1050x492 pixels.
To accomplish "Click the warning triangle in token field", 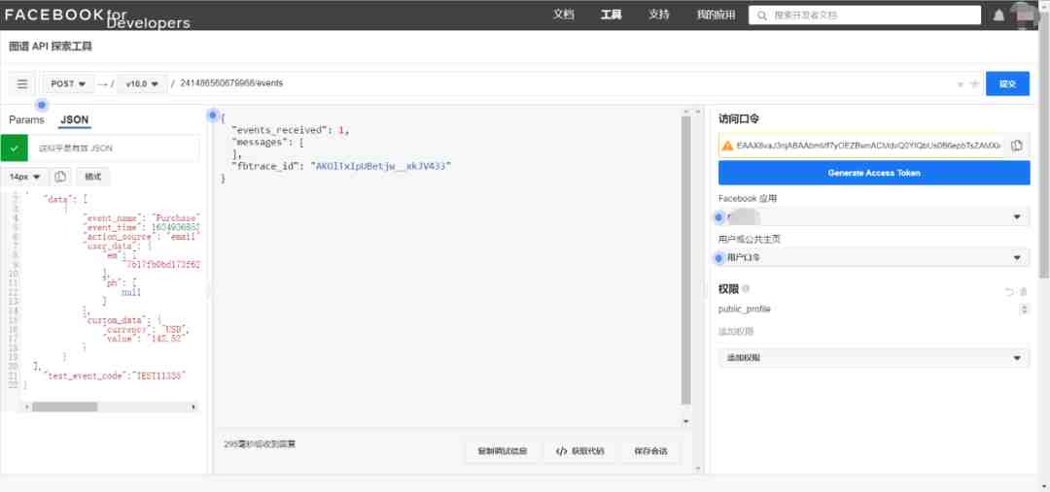I will (727, 145).
